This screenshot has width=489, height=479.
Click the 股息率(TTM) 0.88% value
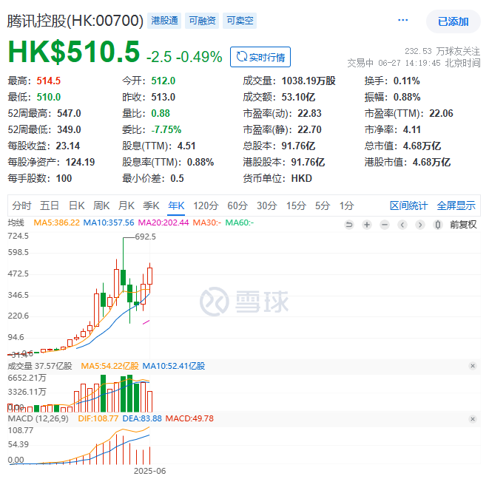pyautogui.click(x=200, y=162)
